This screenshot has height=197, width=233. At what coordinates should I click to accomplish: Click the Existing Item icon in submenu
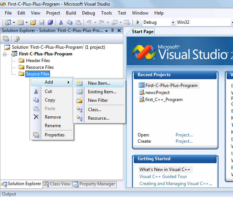pyautogui.click(x=79, y=92)
